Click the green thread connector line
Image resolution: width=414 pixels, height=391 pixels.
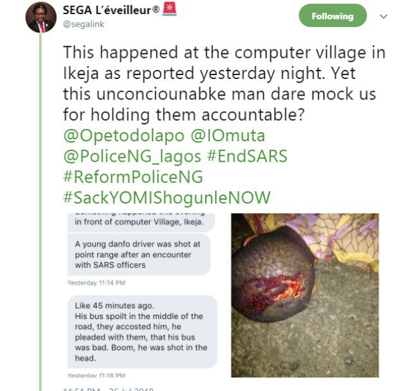click(40, 212)
